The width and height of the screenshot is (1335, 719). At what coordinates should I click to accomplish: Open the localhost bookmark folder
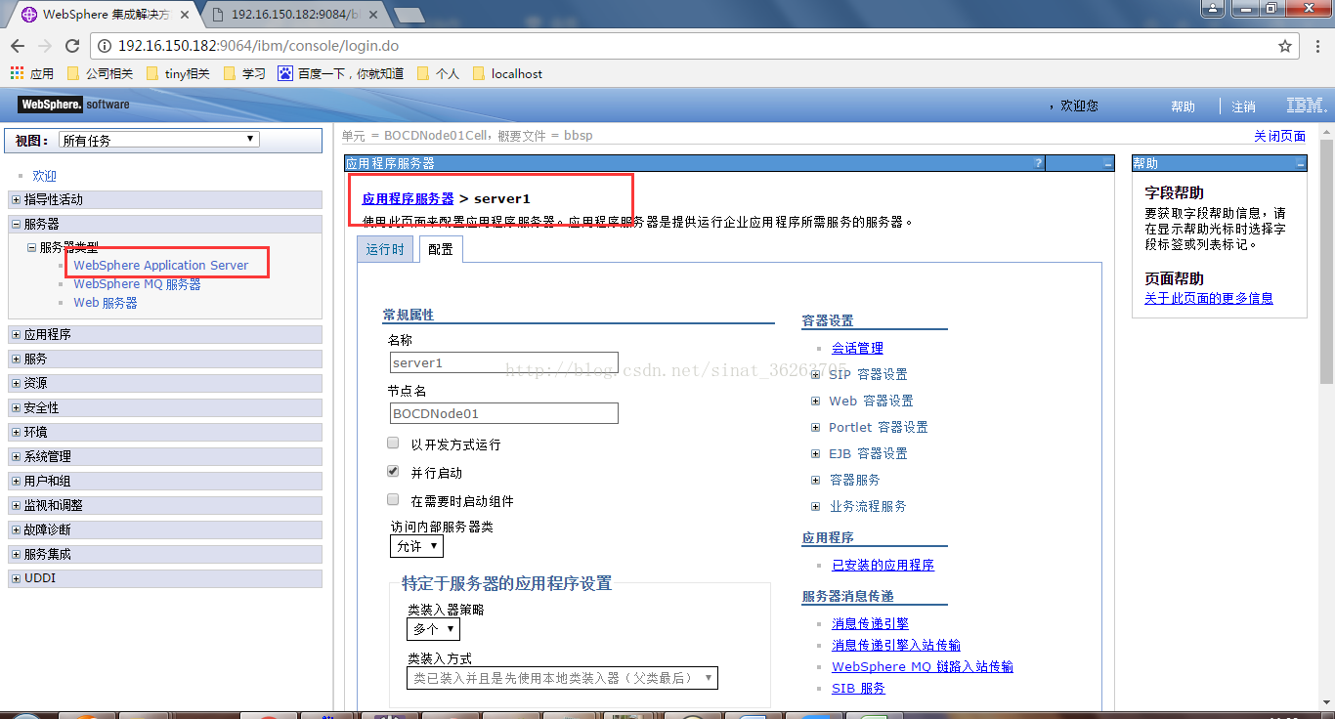(507, 73)
